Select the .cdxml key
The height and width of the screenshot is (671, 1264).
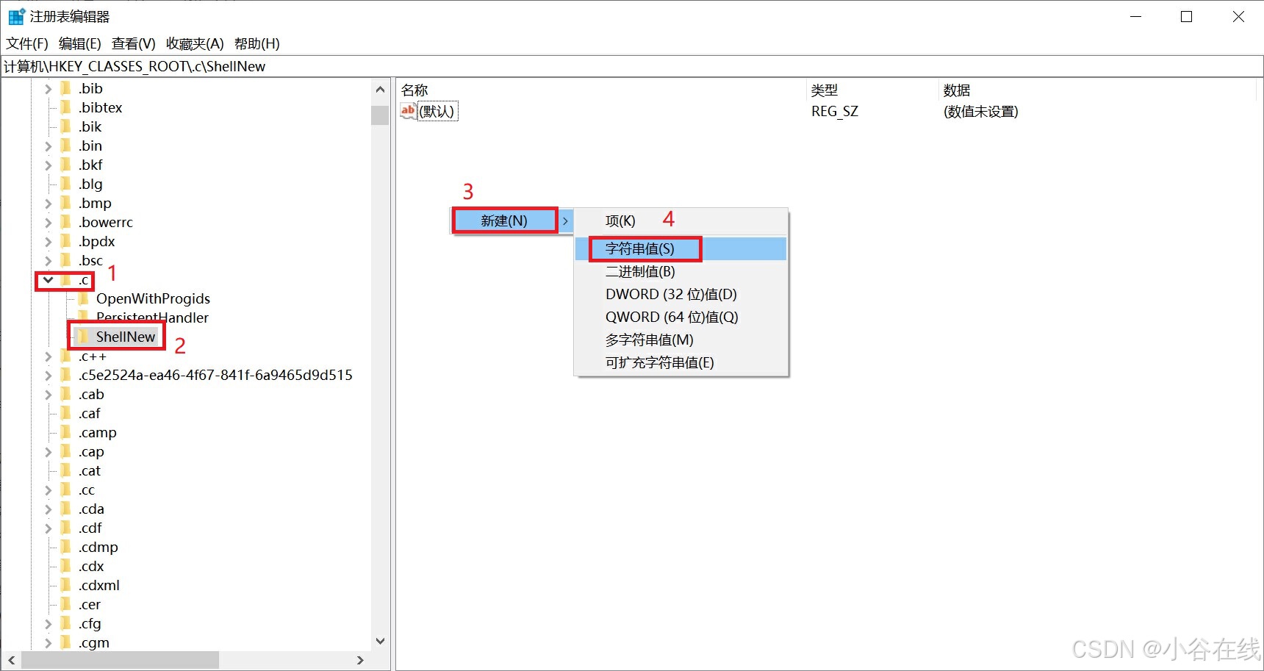point(99,585)
